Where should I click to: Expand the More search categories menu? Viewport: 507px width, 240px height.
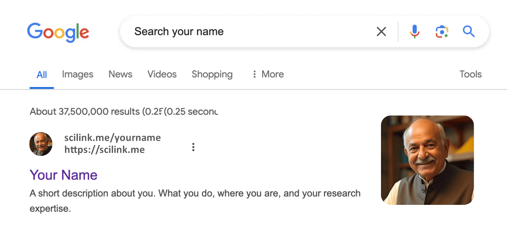pos(268,74)
